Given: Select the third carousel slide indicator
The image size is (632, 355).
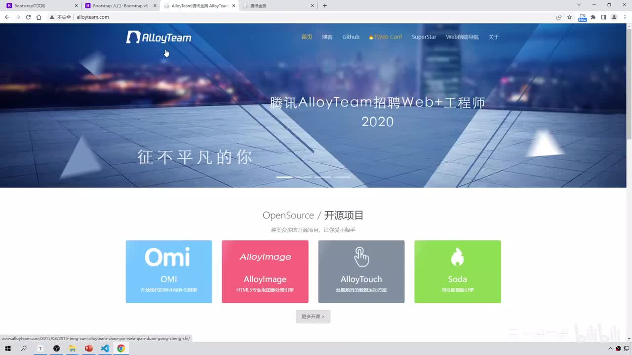Looking at the screenshot, I should tap(323, 177).
